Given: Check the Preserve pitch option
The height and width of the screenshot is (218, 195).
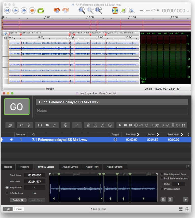Looking at the screenshot, I should tap(162, 189).
